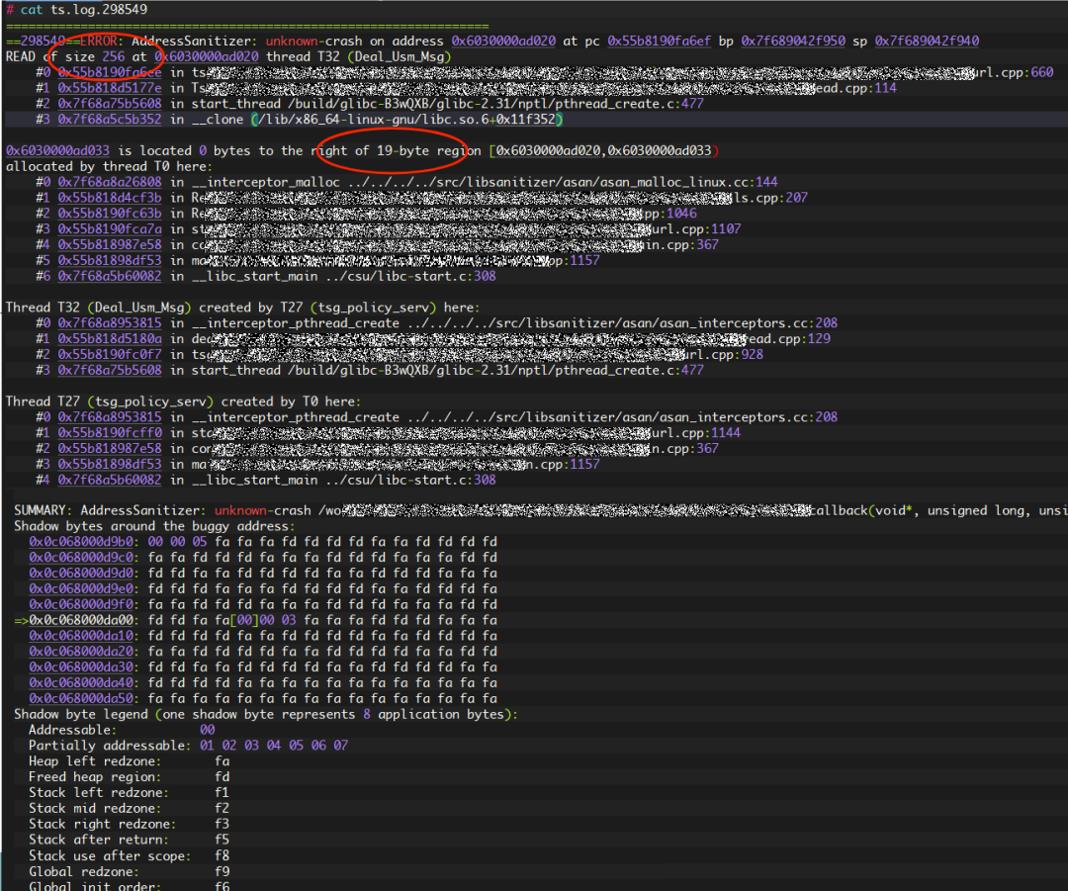
Task: Click shadow address 0x0c068000d9b0
Action: click(81, 542)
